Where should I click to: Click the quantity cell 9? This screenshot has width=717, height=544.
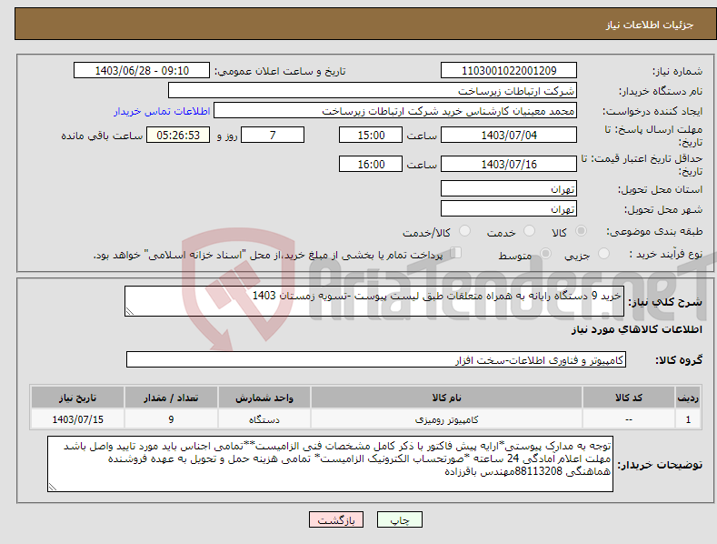[x=171, y=419]
